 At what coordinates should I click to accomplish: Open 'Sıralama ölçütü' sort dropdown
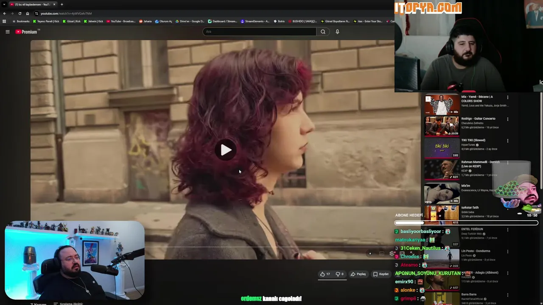pyautogui.click(x=68, y=303)
